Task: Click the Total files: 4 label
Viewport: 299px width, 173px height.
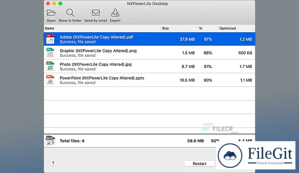Action: point(72,141)
